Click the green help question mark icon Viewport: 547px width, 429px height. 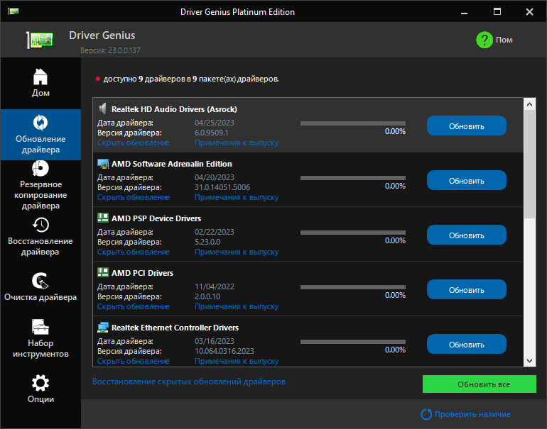tap(484, 40)
